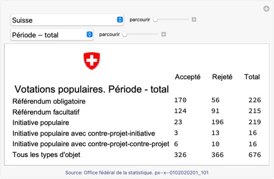Click the 676 total value cell

(255, 155)
